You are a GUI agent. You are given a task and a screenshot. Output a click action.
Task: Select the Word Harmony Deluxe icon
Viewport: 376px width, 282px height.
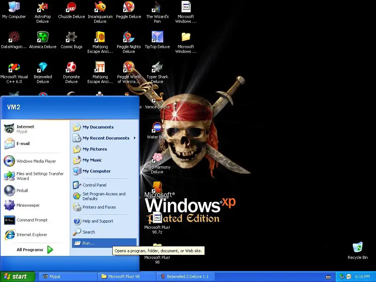pos(157,163)
